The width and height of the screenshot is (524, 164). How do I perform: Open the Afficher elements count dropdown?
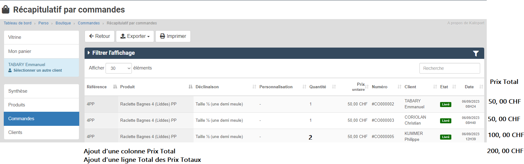[x=119, y=68]
